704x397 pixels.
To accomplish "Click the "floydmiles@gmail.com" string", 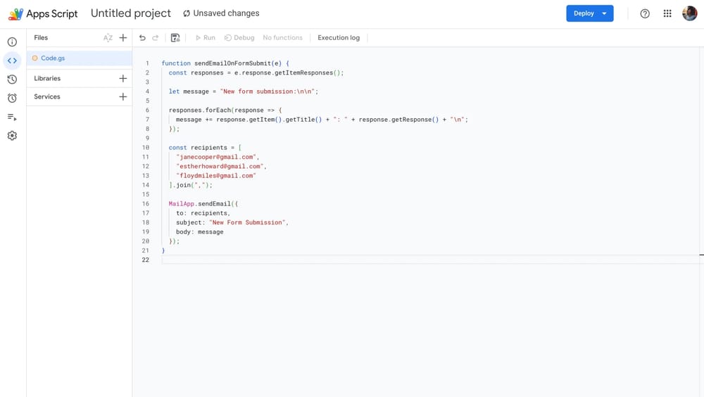I will [216, 176].
